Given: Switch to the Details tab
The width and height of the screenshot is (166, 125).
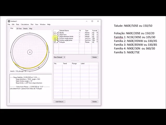Looking at the screenshot, I should tap(25, 29).
